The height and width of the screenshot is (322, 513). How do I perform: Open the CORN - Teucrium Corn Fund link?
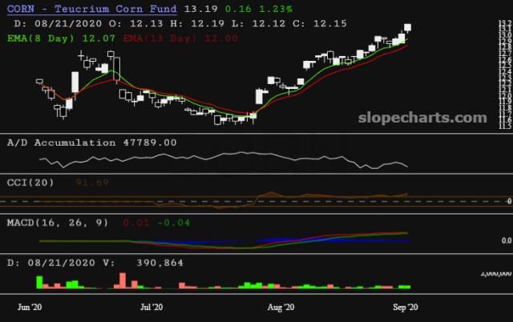pos(92,9)
